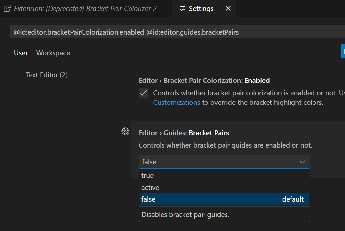345x231 pixels.
Task: Click the blue button right of the Workspace tab
Action: [x=343, y=52]
